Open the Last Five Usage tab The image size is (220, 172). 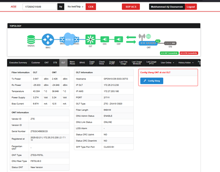coord(123,62)
